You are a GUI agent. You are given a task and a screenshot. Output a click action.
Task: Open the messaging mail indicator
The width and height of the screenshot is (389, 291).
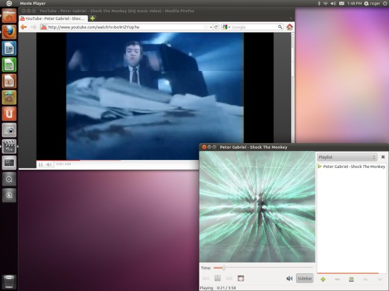click(342, 3)
